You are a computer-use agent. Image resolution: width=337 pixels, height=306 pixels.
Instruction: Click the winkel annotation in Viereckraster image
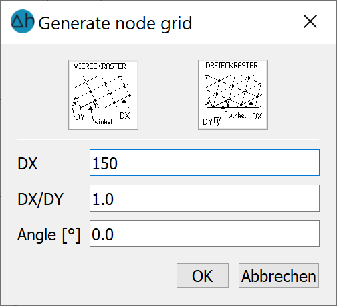pos(104,122)
